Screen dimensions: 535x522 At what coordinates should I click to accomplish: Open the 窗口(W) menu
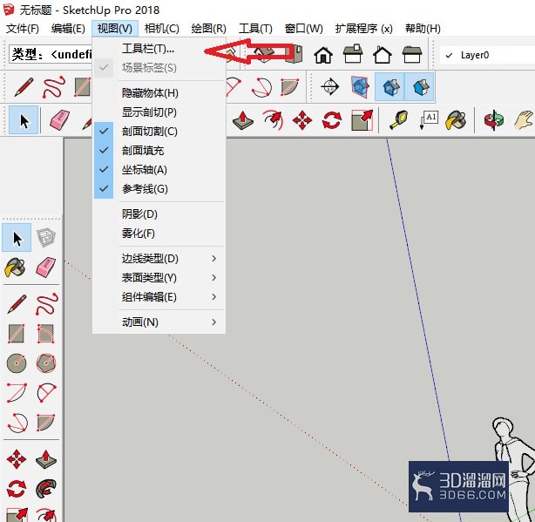[304, 28]
